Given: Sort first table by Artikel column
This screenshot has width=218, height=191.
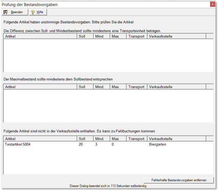Looking at the screenshot, I should pyautogui.click(x=40, y=36).
